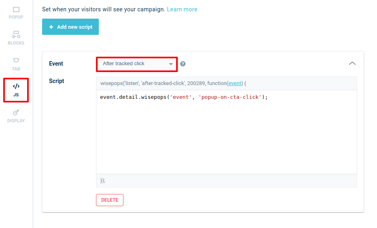Open the Event dropdown showing After tracked click
The height and width of the screenshot is (228, 377).
(137, 64)
